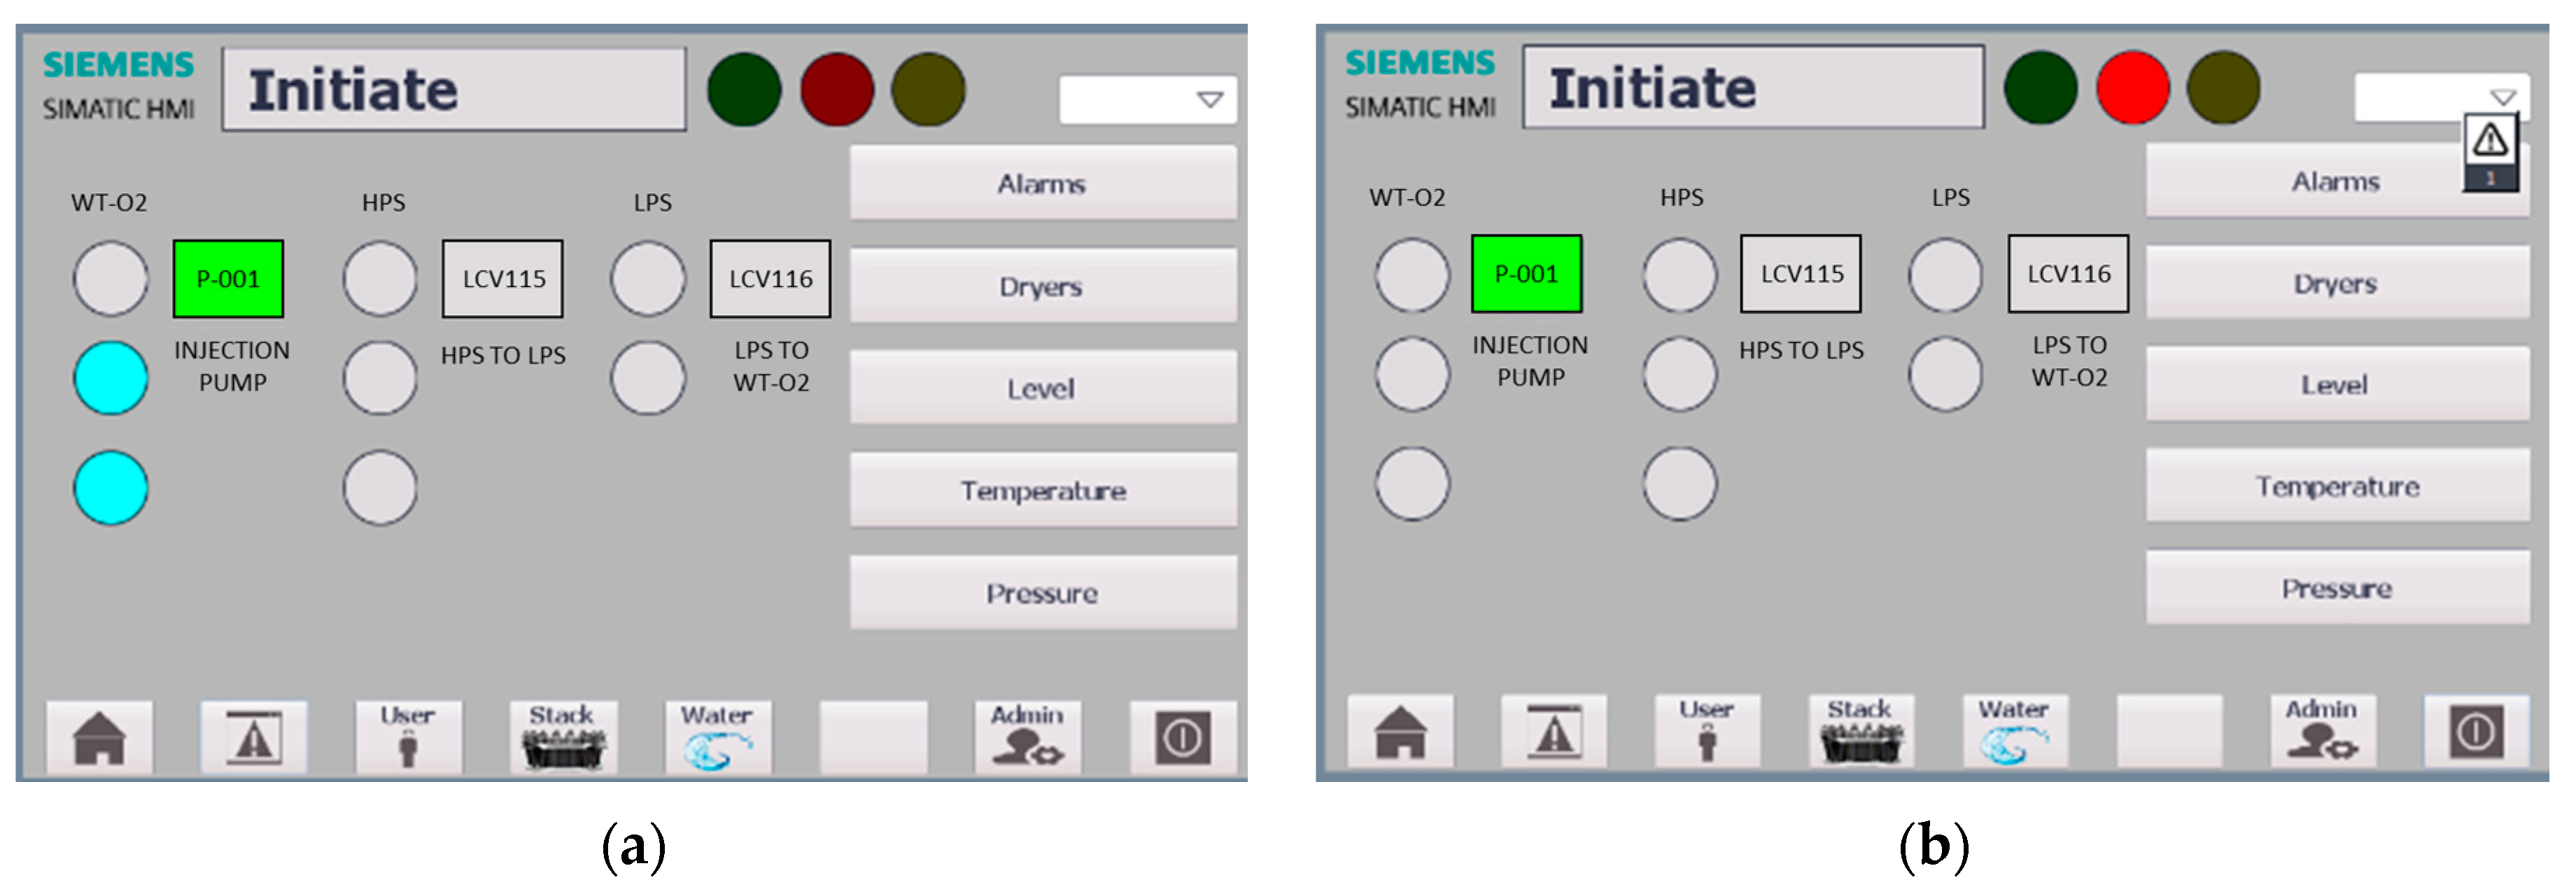2576x894 pixels.
Task: Toggle the green P-001 pump button in panel (a)
Action: [228, 279]
